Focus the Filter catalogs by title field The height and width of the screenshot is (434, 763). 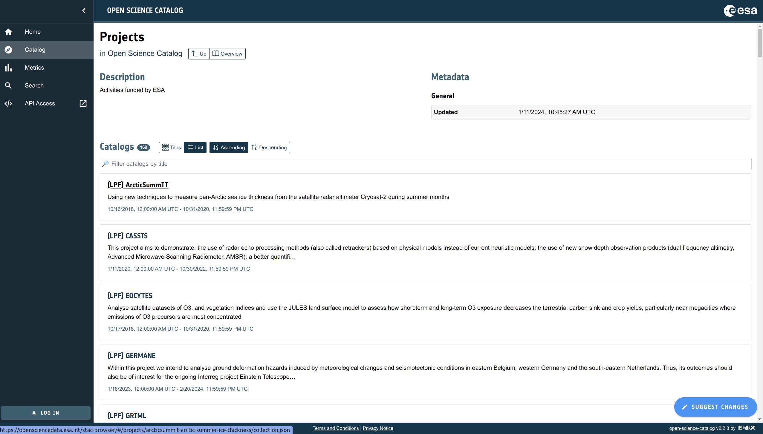426,164
